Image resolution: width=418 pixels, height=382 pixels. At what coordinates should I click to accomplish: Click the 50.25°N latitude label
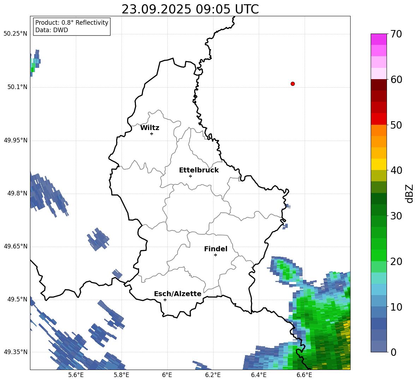click(16, 34)
